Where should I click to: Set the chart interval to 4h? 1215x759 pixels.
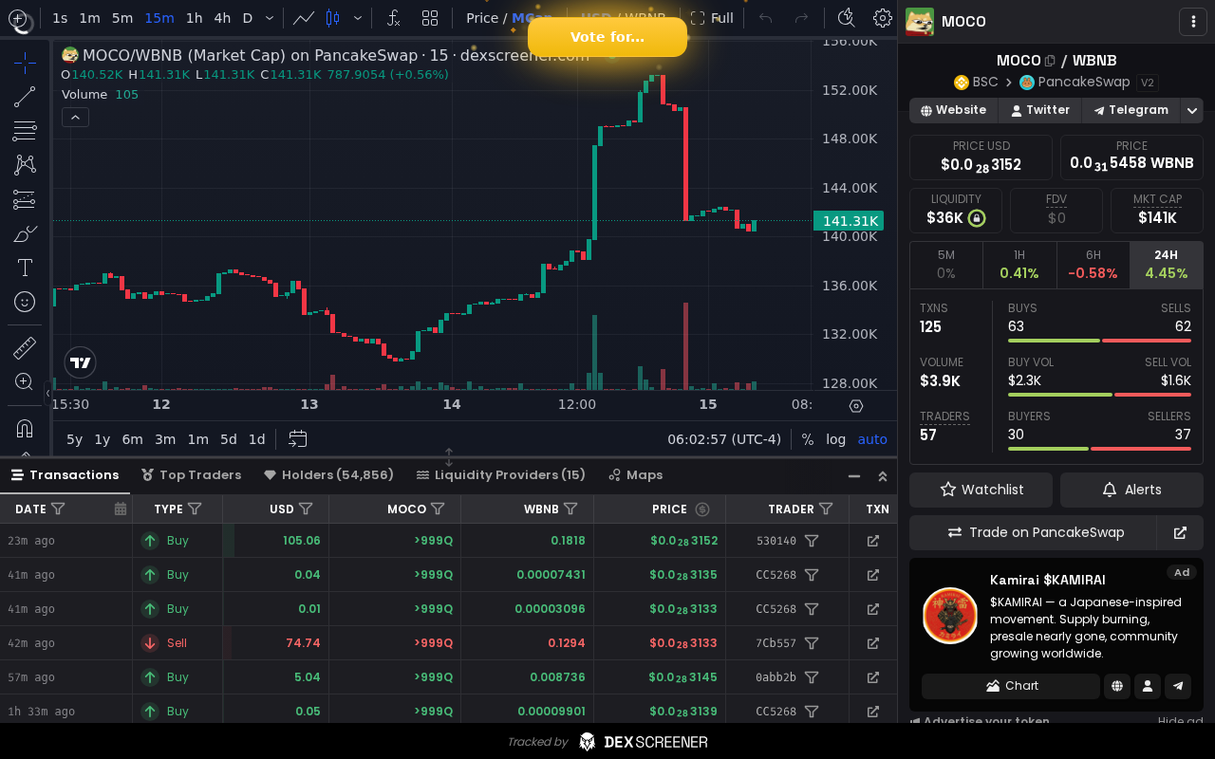pos(222,18)
